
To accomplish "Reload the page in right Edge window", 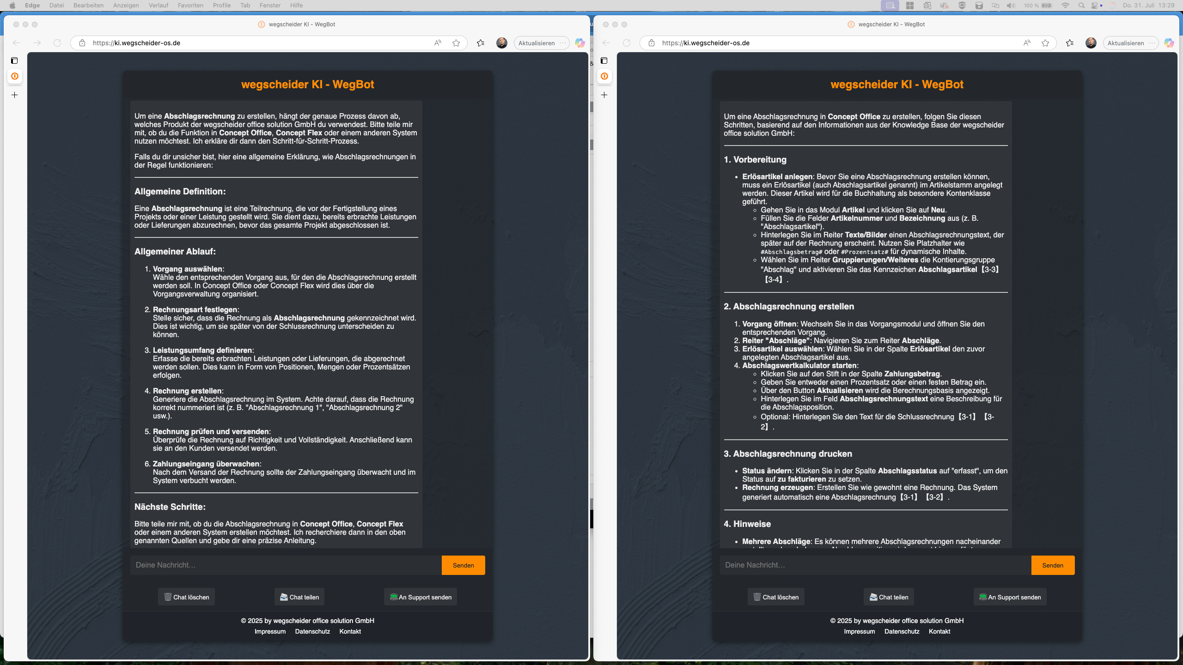I will (627, 43).
